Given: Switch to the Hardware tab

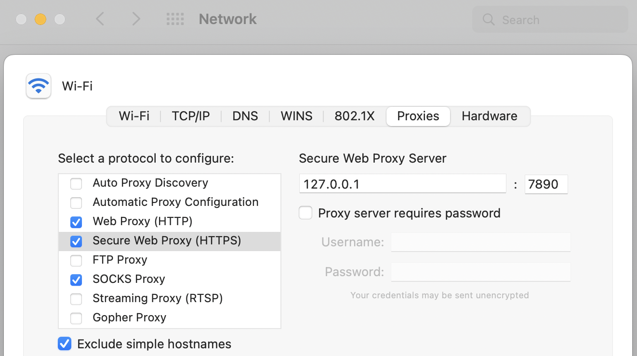Looking at the screenshot, I should (x=489, y=116).
